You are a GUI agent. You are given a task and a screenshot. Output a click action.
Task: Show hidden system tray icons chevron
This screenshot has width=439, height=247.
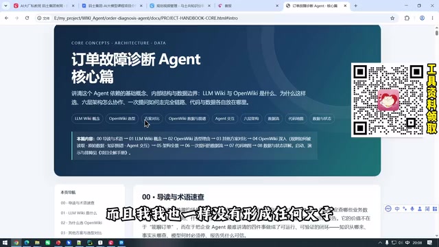point(380,243)
